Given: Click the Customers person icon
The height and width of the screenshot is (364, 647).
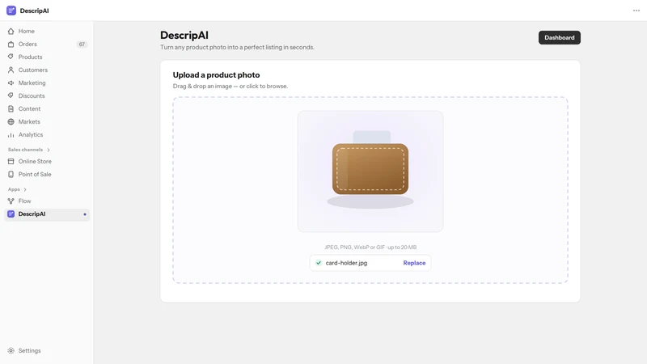Looking at the screenshot, I should pos(11,70).
